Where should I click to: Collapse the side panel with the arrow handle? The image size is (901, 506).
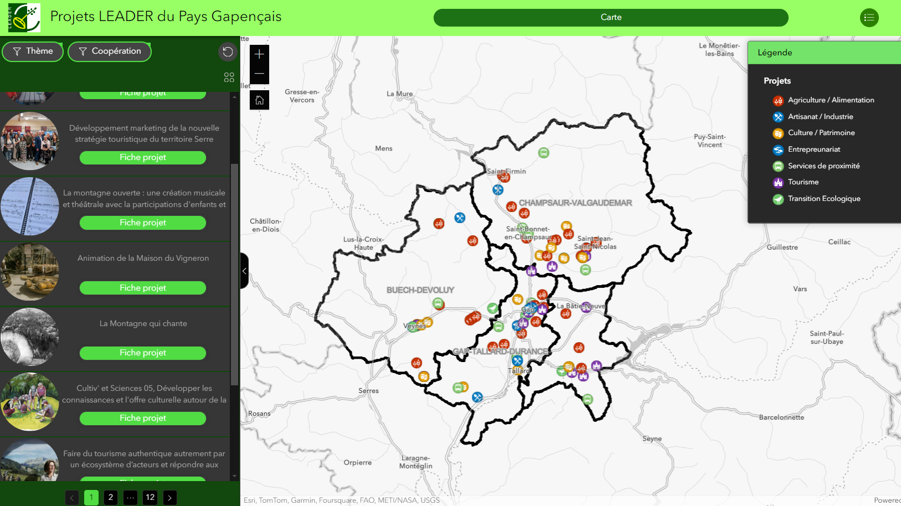[x=244, y=271]
